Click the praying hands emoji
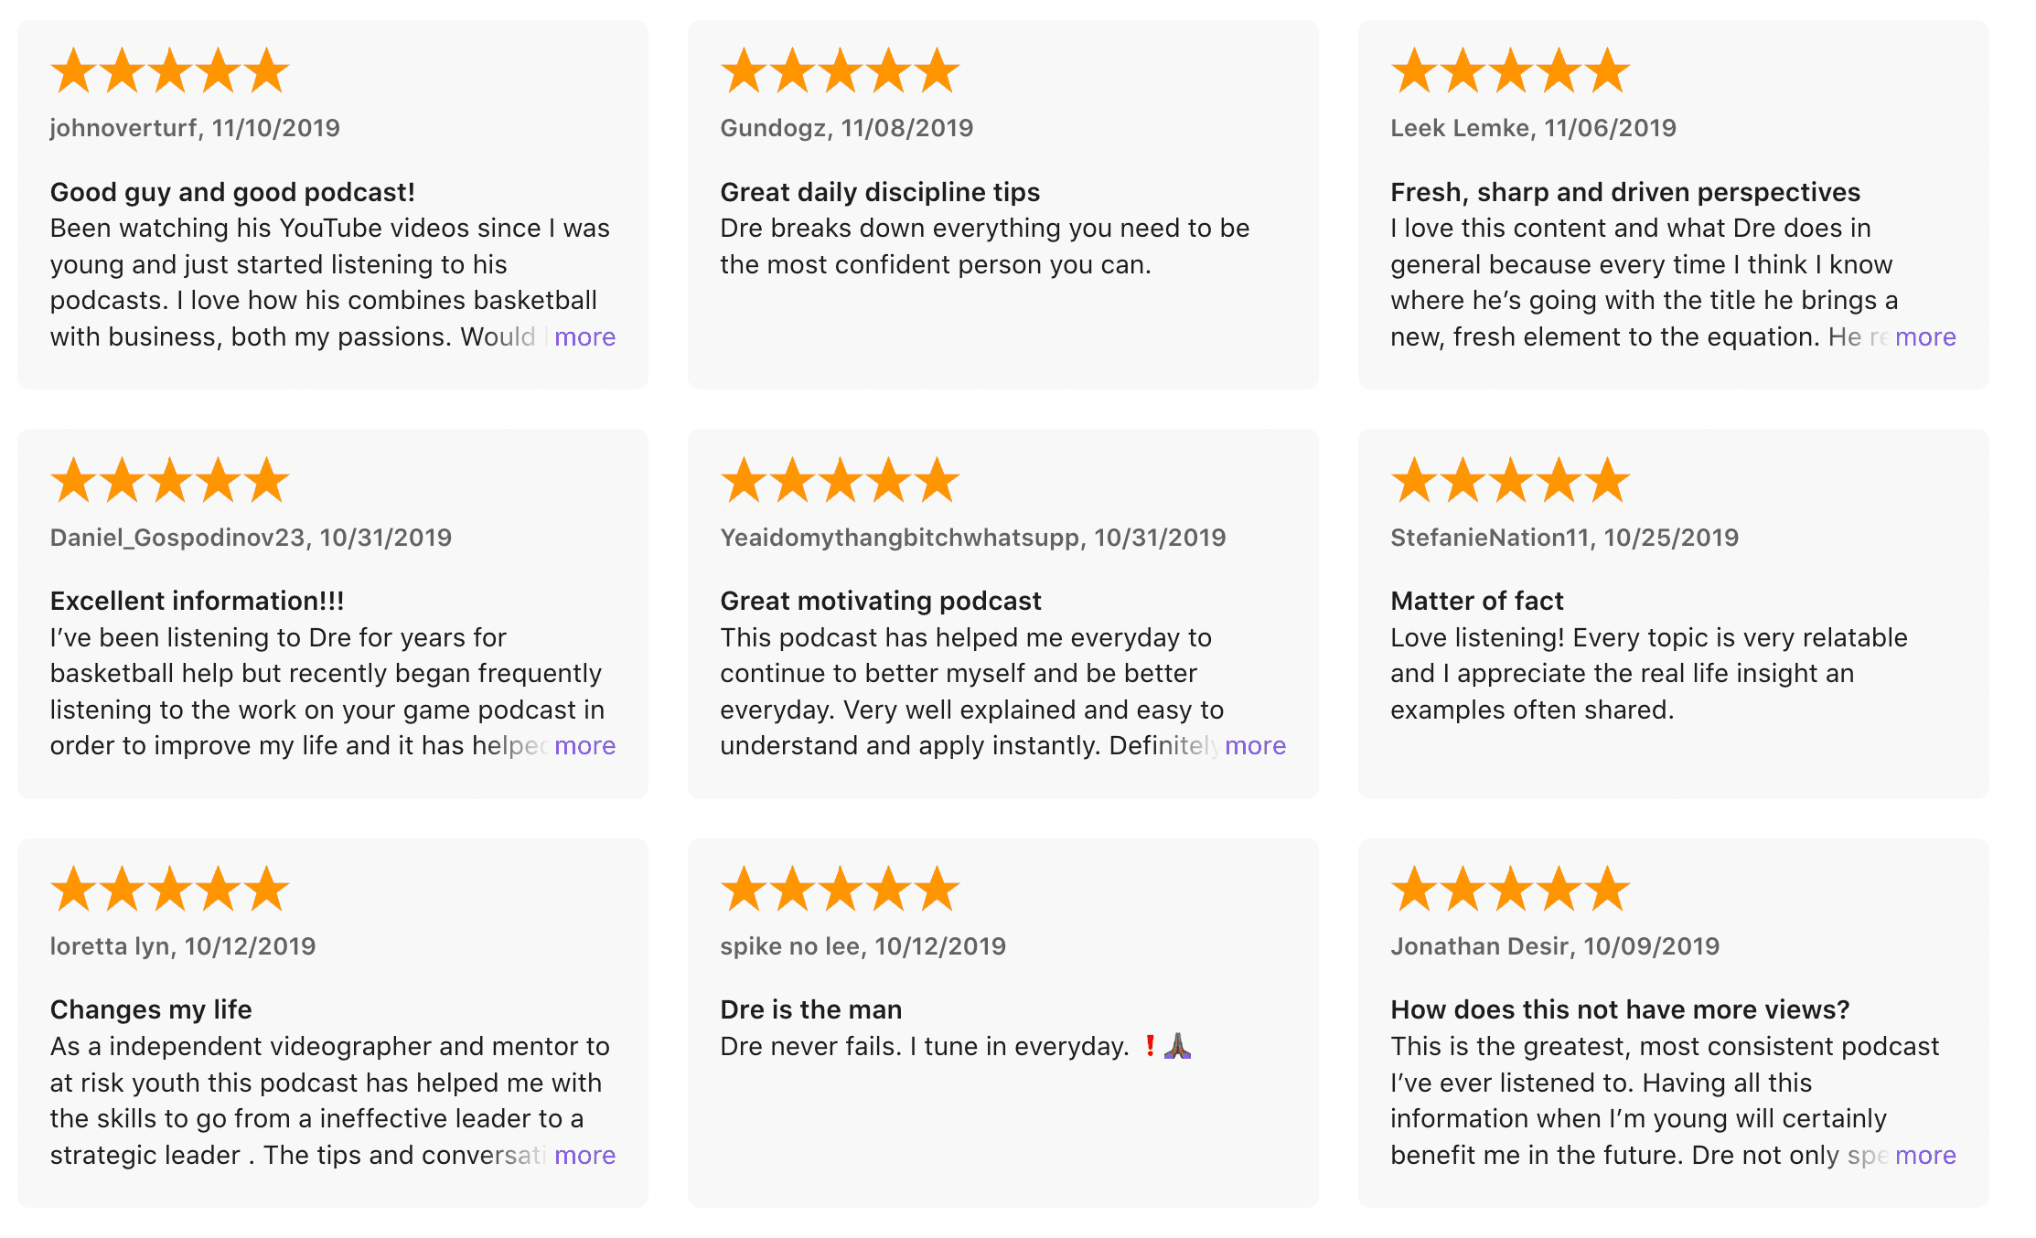The height and width of the screenshot is (1238, 2036). pos(1177,1046)
